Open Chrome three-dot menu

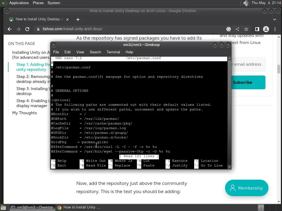point(275,29)
